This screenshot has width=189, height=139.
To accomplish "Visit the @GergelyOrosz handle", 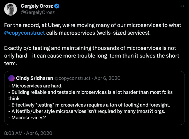I will click(x=38, y=12).
